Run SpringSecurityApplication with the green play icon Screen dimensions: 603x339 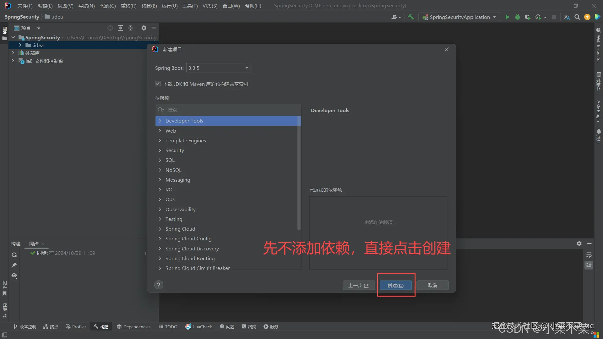coord(507,17)
